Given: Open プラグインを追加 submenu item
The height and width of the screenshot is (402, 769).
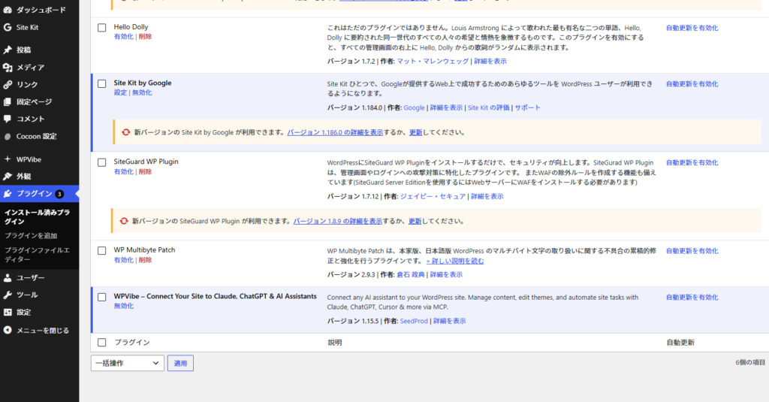Looking at the screenshot, I should click(31, 236).
